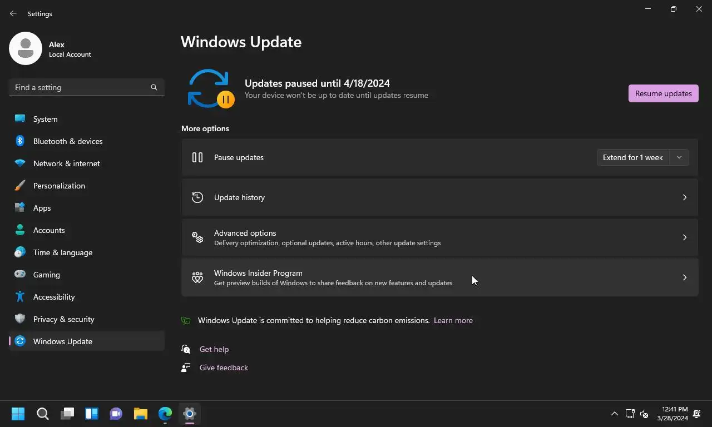Viewport: 712px width, 427px height.
Task: Open Task View from the taskbar
Action: click(67, 414)
